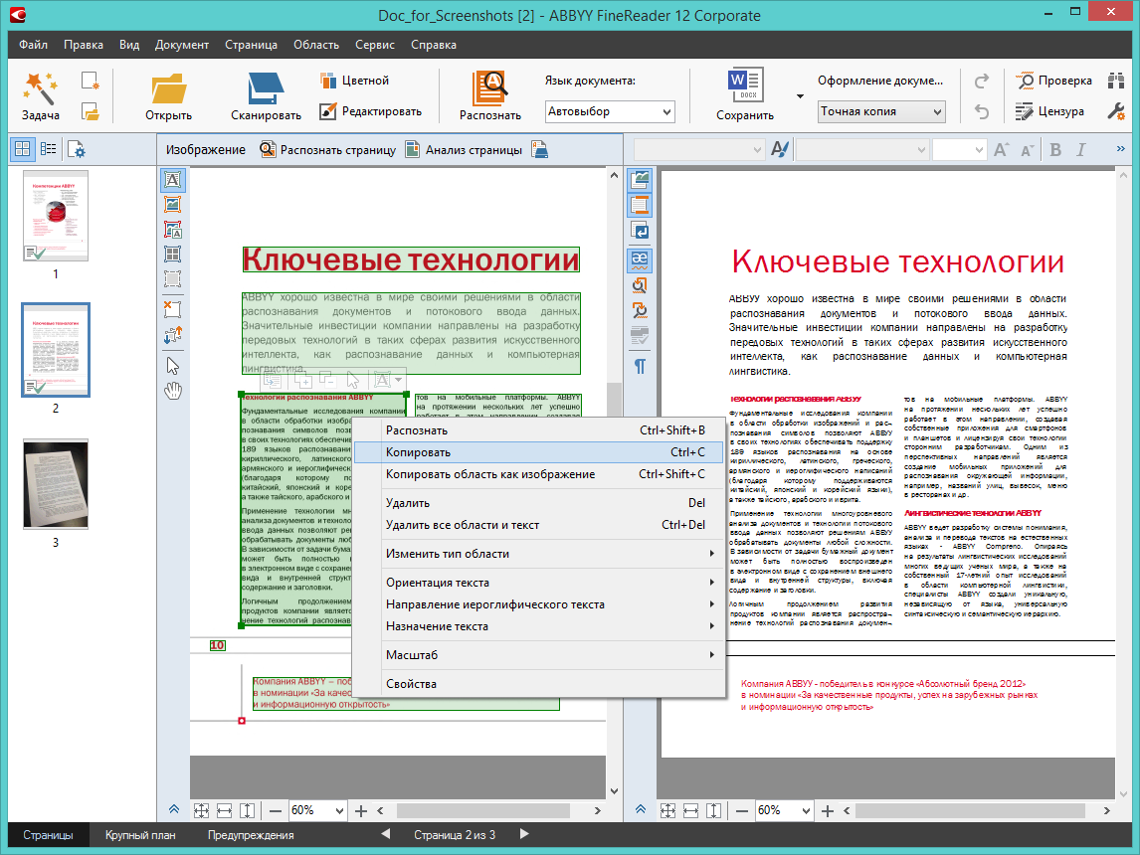Switch pages pane to thumbnails view
Screen dimensions: 1140x855
click(23, 149)
